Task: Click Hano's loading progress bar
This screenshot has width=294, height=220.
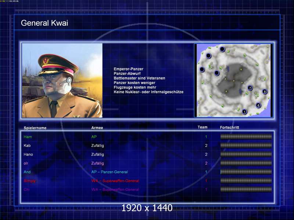Action: pos(246,154)
